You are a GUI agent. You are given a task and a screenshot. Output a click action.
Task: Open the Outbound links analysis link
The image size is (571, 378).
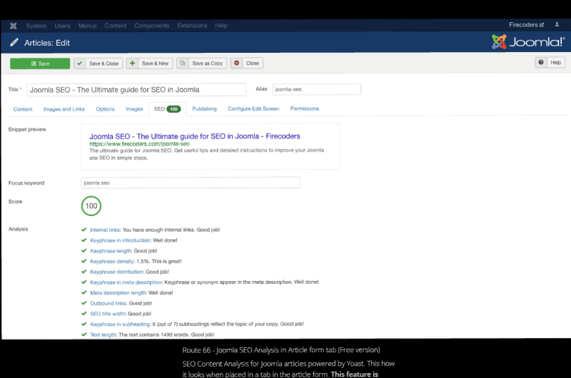coord(108,303)
